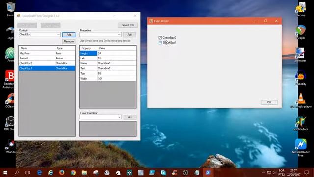Image resolution: width=314 pixels, height=177 pixels.
Task: Open taskbar search magnifier
Action: click(17, 173)
